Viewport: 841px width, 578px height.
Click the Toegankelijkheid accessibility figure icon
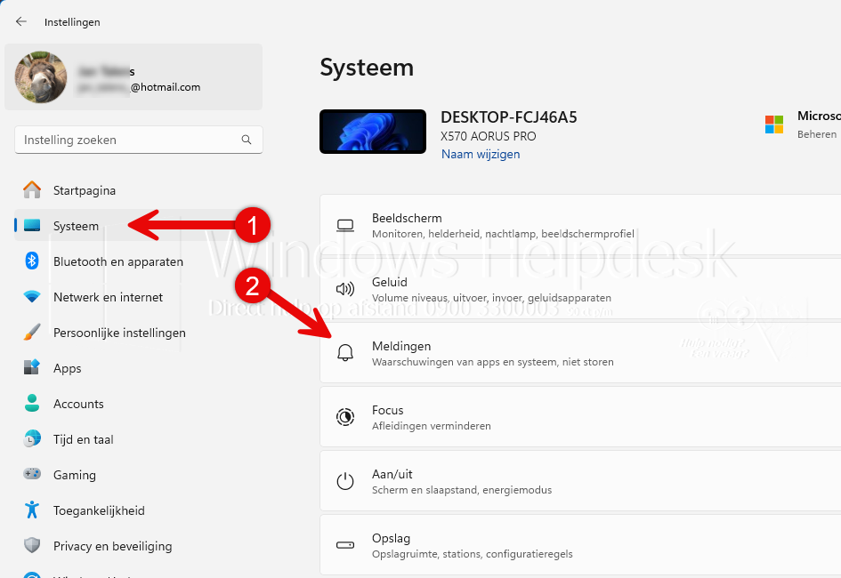[x=32, y=510]
